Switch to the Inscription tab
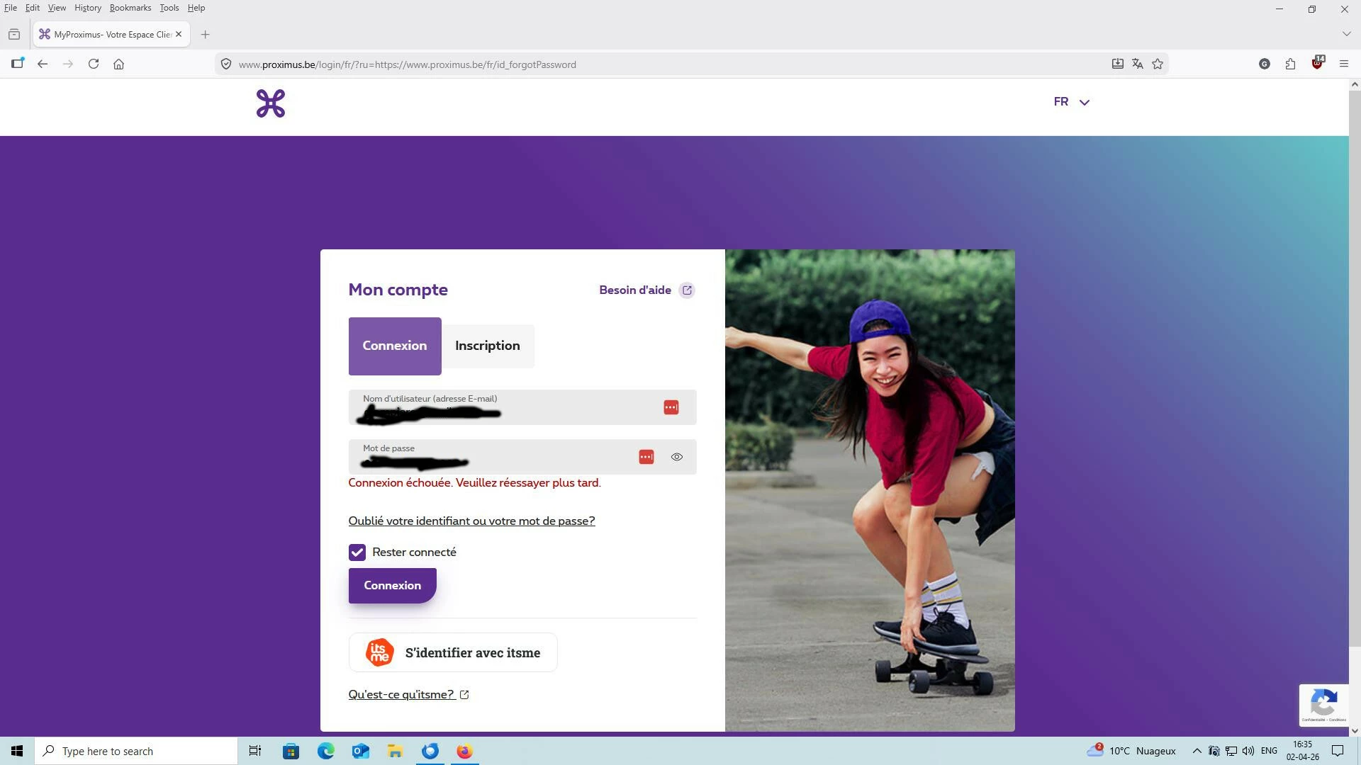 coord(488,346)
